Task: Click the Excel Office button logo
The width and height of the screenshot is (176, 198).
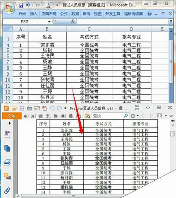Action: 9,8
